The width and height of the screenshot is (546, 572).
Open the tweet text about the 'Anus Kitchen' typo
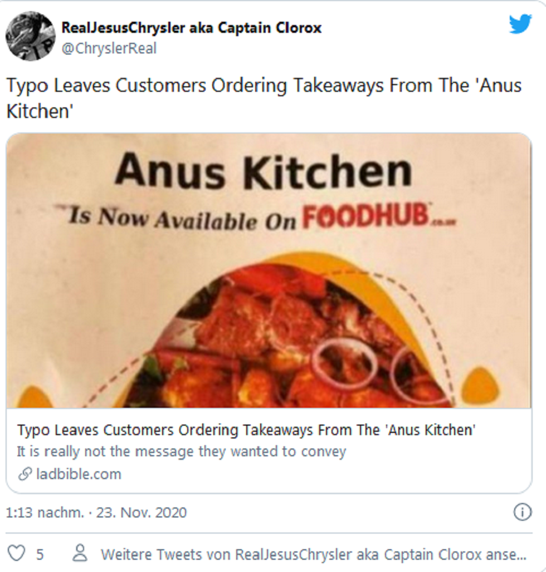tap(264, 97)
